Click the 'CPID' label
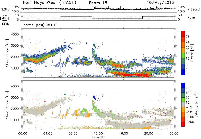The width and height of the screenshot is (201, 139). point(6,24)
